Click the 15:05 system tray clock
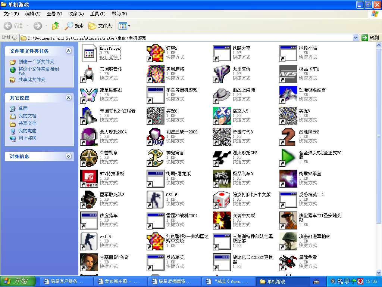 pyautogui.click(x=371, y=281)
